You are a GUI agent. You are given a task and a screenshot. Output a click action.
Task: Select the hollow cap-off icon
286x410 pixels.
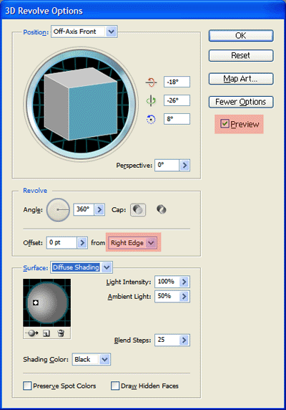[x=162, y=209]
